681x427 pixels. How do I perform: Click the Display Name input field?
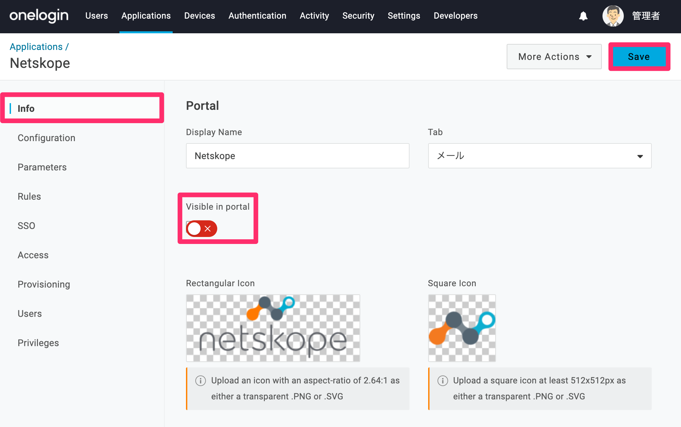point(297,156)
